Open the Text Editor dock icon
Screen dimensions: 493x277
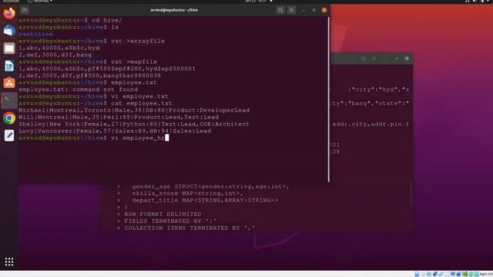9,135
